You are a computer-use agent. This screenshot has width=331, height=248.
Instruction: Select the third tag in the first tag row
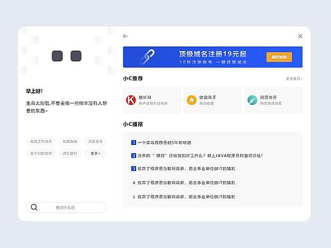[x=95, y=141]
